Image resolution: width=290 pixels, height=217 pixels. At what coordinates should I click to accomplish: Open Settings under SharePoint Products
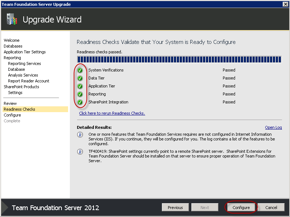15,93
